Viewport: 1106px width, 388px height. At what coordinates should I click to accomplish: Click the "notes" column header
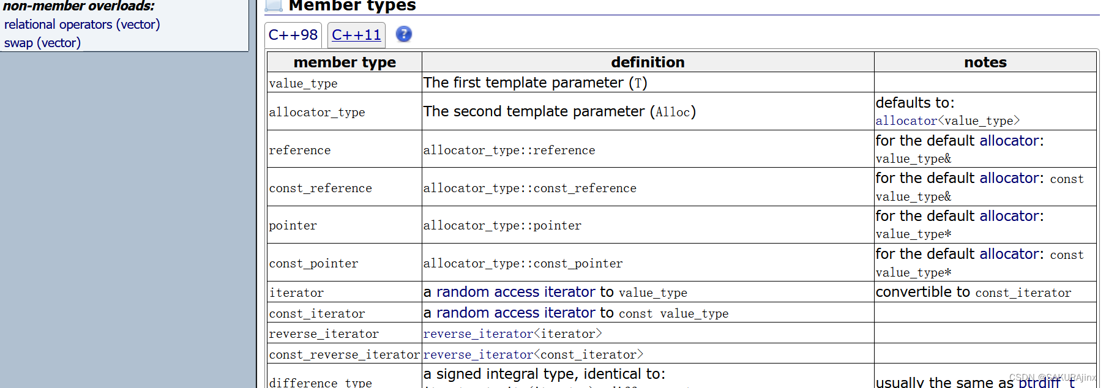tap(985, 62)
